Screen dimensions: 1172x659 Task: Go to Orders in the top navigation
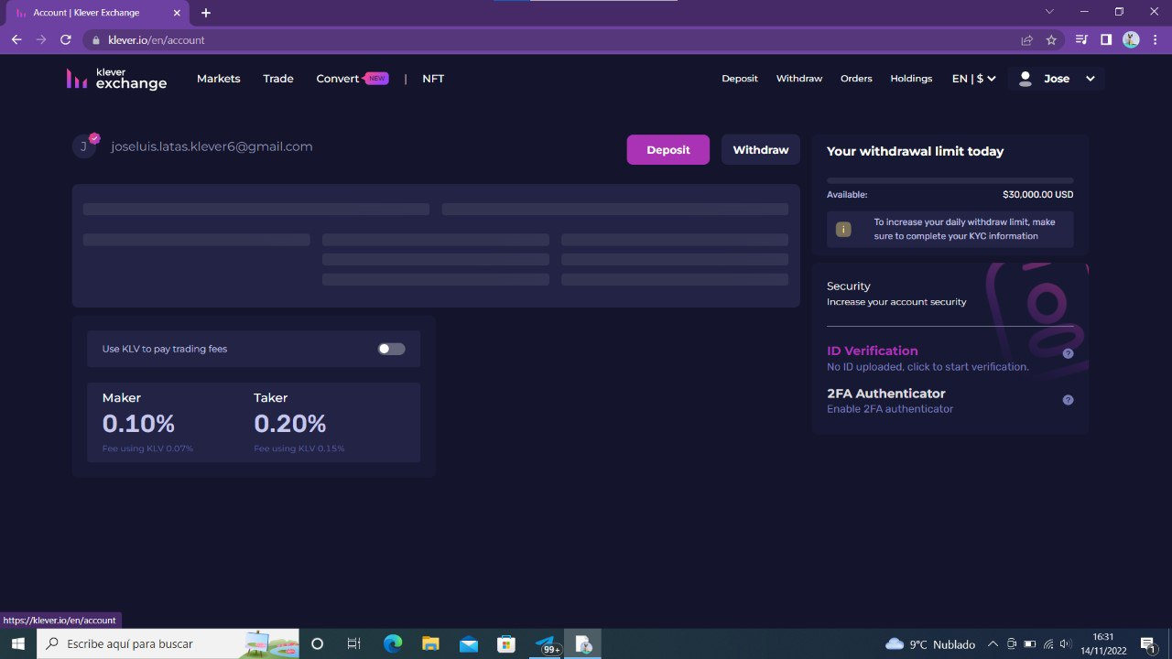point(856,79)
